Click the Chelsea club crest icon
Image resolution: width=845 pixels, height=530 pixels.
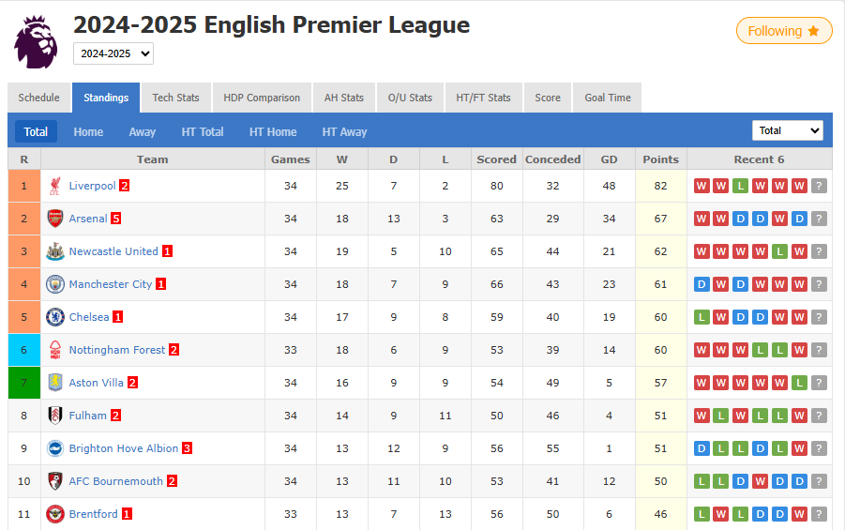[x=55, y=317]
